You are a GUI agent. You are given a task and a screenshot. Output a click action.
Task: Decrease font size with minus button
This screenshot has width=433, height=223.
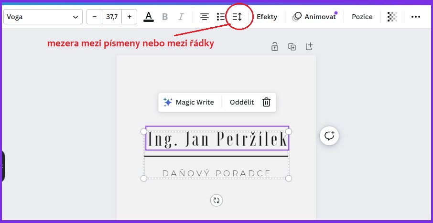click(x=95, y=17)
